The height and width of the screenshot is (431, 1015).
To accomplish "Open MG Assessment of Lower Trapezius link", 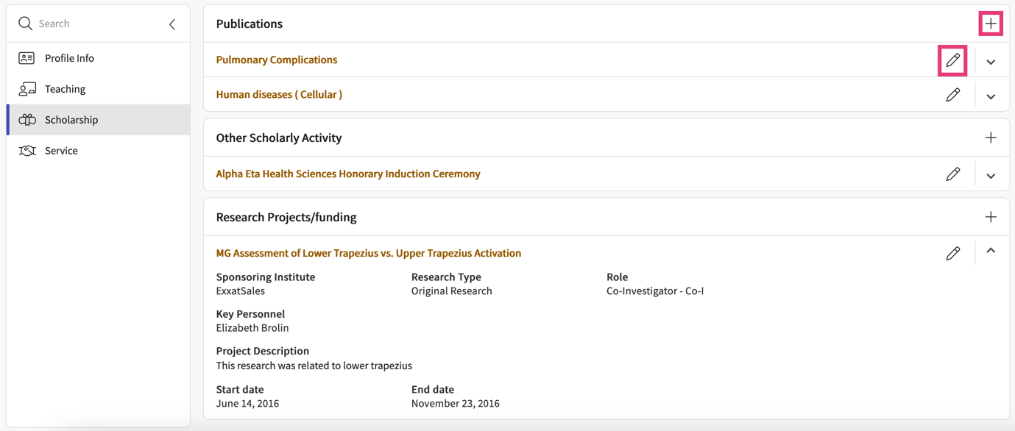I will click(x=369, y=253).
